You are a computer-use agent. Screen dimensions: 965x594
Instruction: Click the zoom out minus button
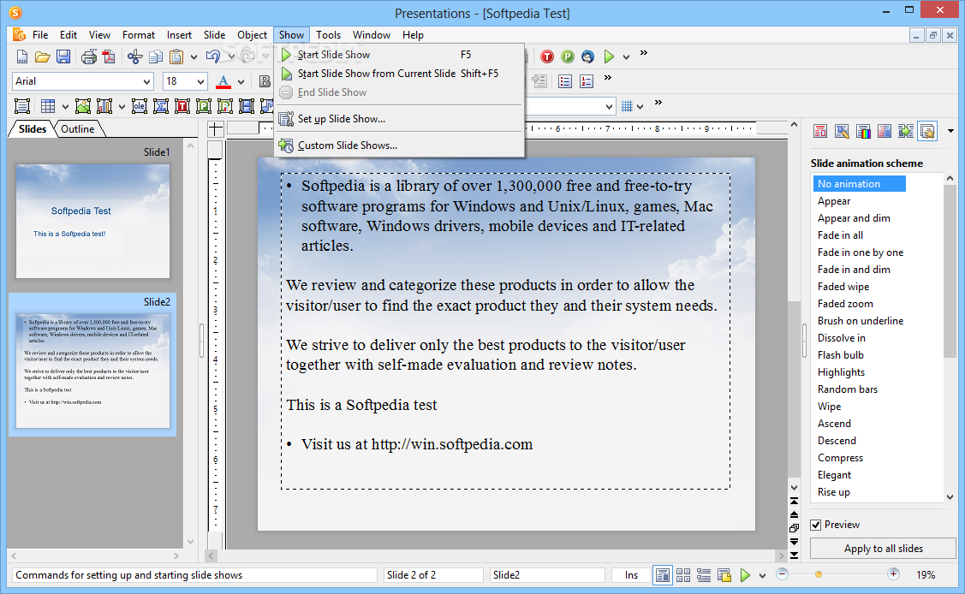point(783,573)
